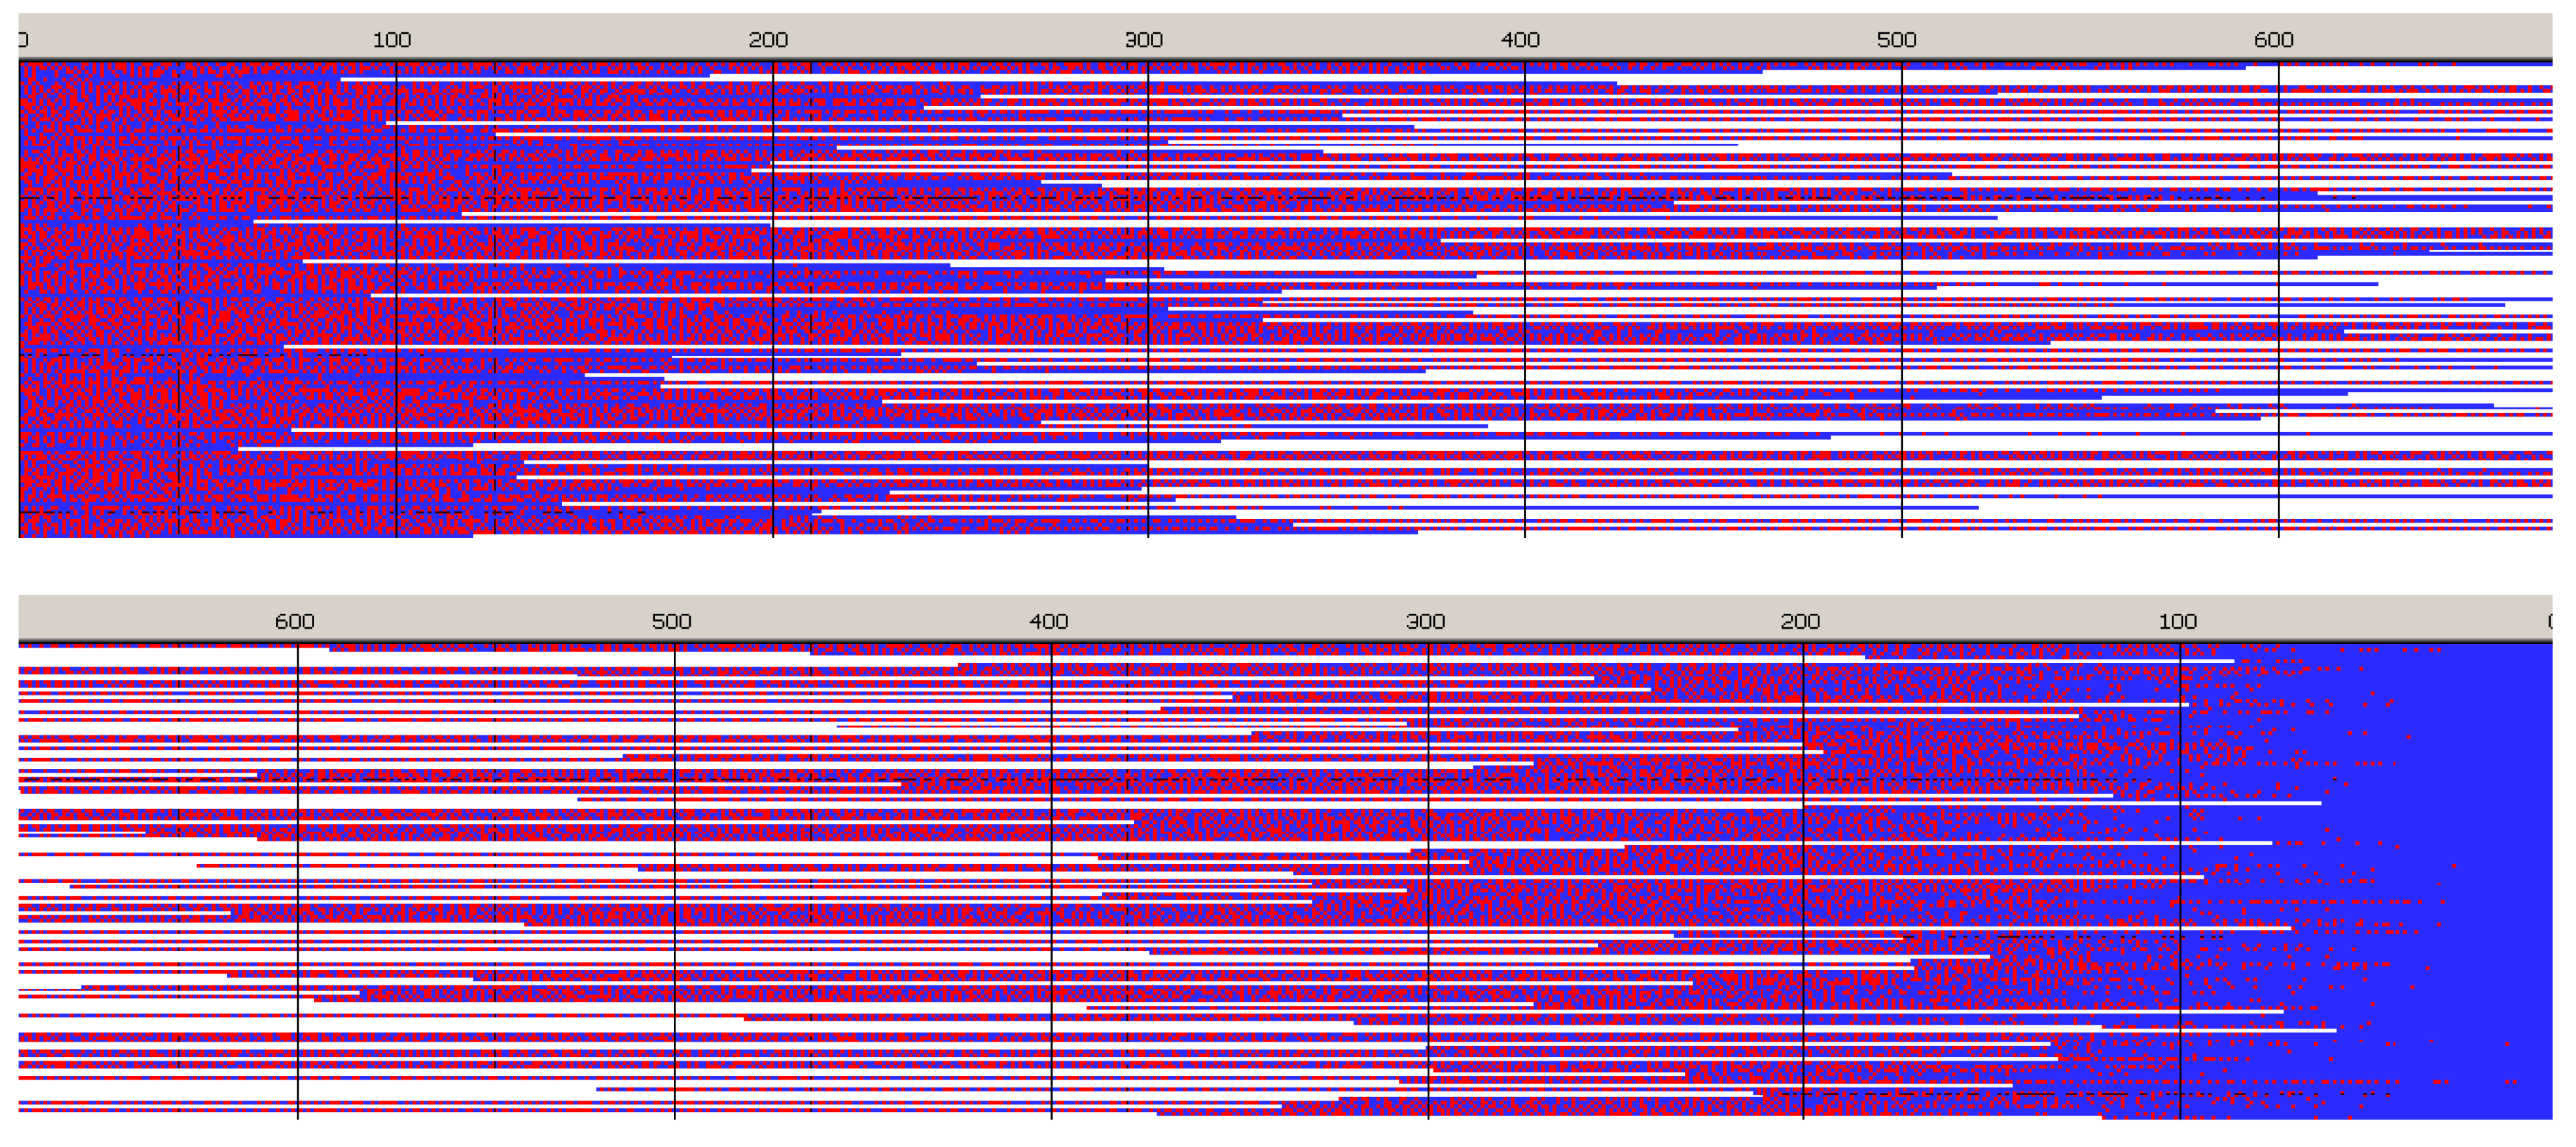Click the 600 label on top ruler
The image size is (2576, 1147).
[2273, 40]
